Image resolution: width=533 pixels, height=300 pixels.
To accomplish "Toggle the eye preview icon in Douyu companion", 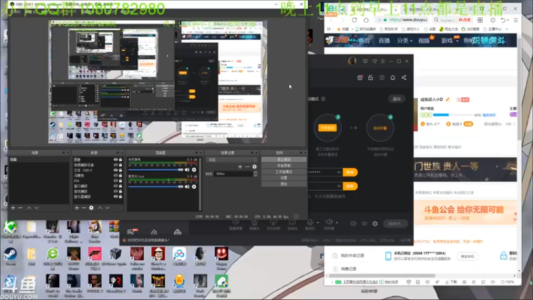I will point(364,223).
